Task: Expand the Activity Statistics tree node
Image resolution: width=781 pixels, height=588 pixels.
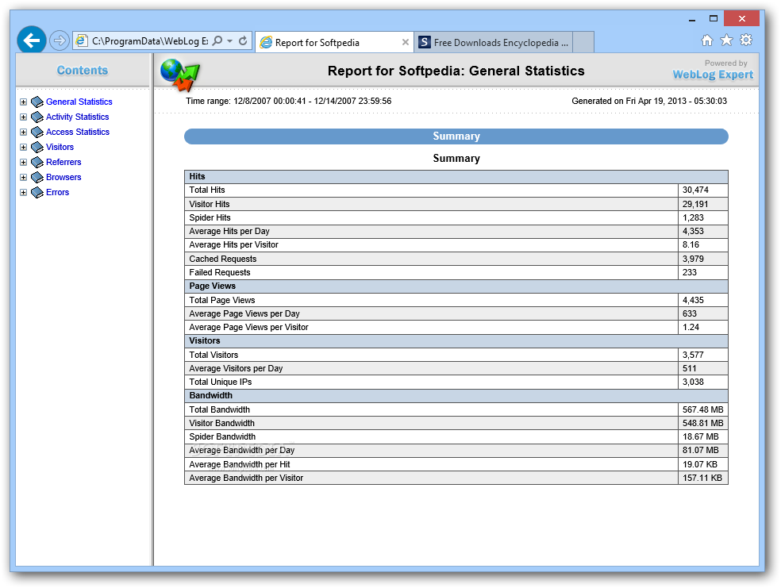Action: click(23, 117)
